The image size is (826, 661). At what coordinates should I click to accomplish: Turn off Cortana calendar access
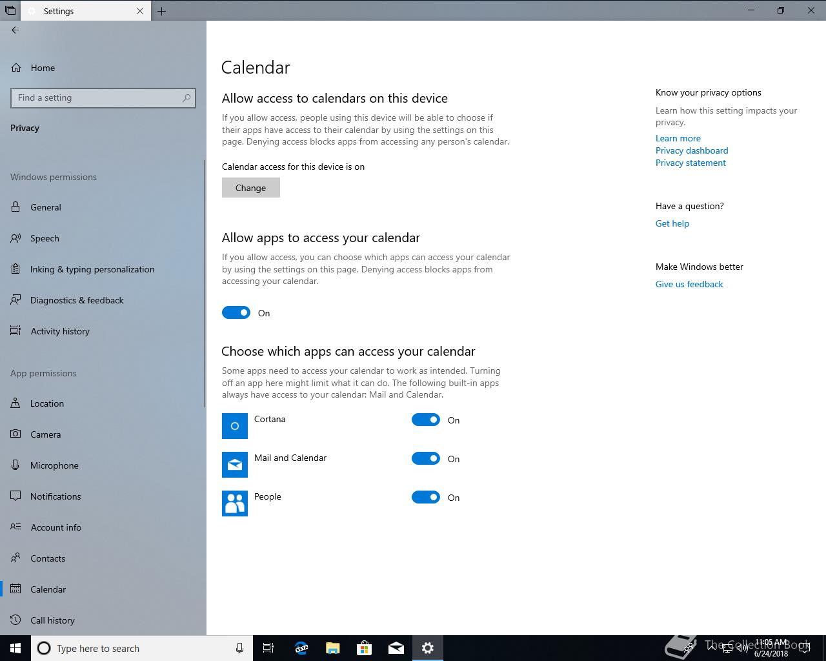tap(426, 420)
